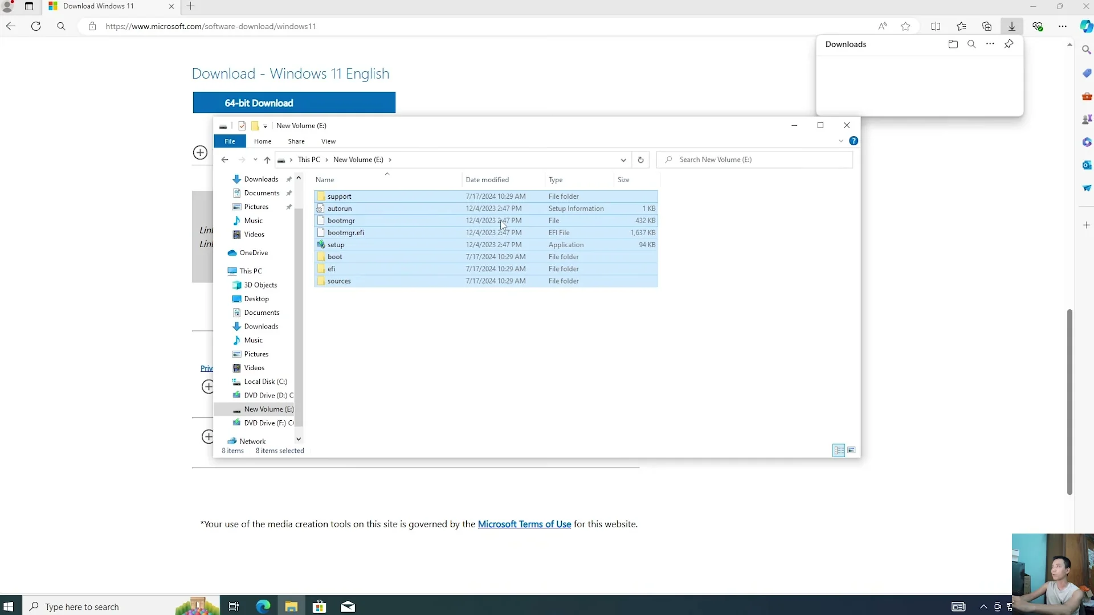This screenshot has height=615, width=1094.
Task: Toggle the Edge Downloads toolbar button
Action: click(1012, 26)
